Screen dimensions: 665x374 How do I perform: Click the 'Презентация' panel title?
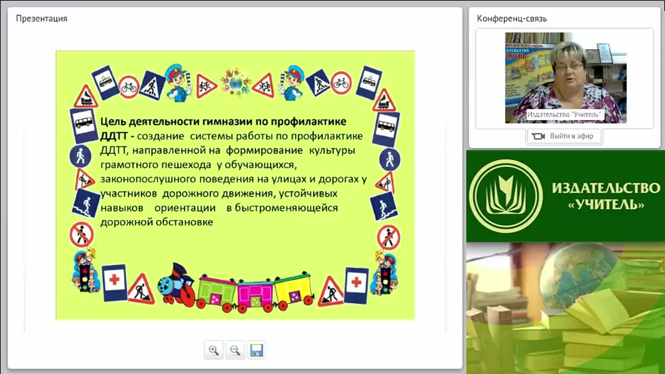pyautogui.click(x=42, y=19)
